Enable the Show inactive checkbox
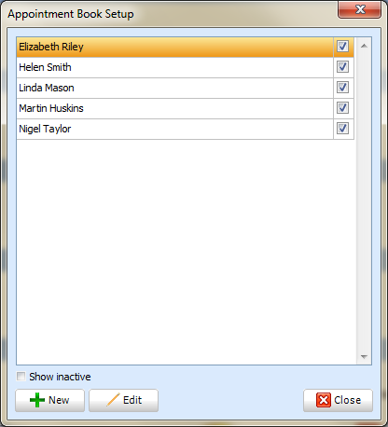Image resolution: width=388 pixels, height=427 pixels. click(21, 377)
